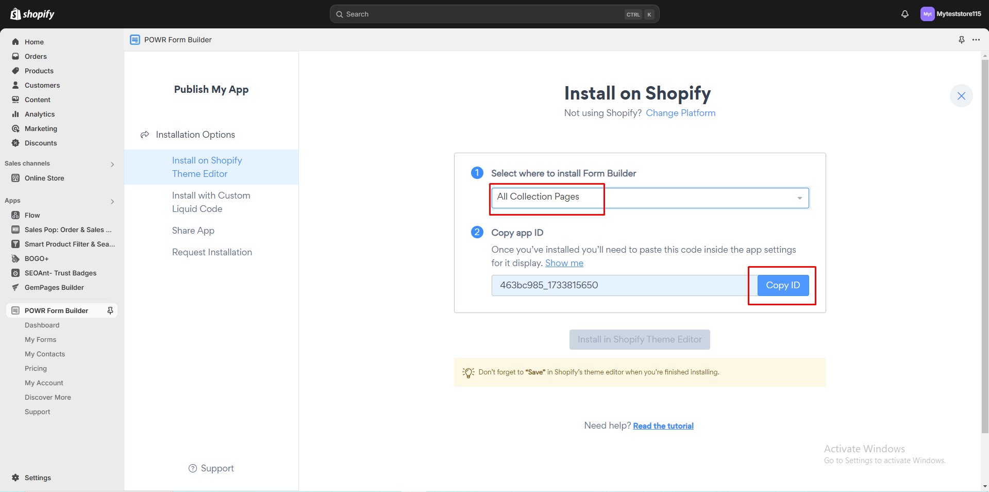Click the pin icon beside POWR Form Builder
The height and width of the screenshot is (492, 989).
(110, 310)
